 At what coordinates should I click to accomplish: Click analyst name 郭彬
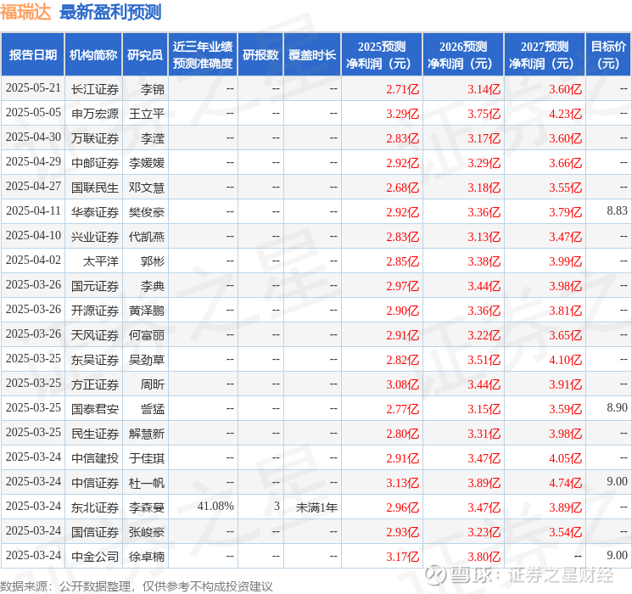click(153, 261)
